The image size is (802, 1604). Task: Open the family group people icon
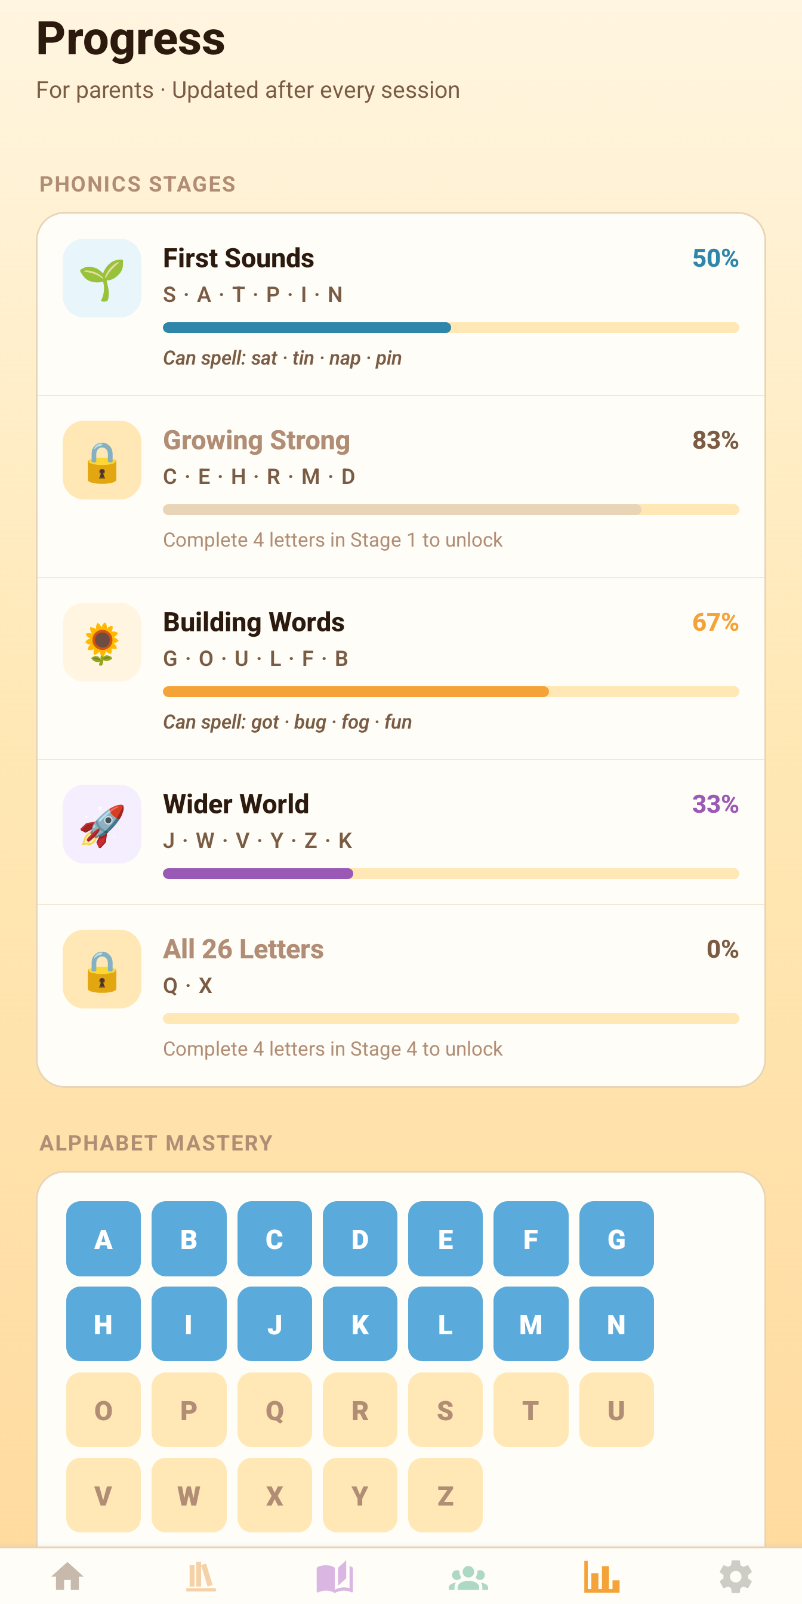point(468,1576)
